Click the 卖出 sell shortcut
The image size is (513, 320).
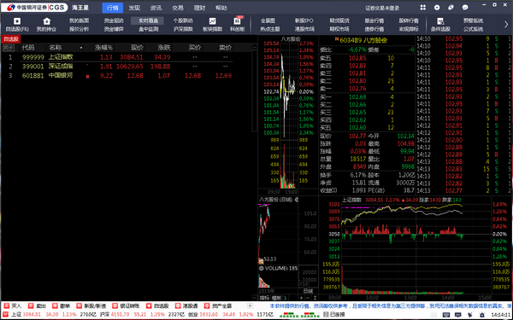(37, 306)
